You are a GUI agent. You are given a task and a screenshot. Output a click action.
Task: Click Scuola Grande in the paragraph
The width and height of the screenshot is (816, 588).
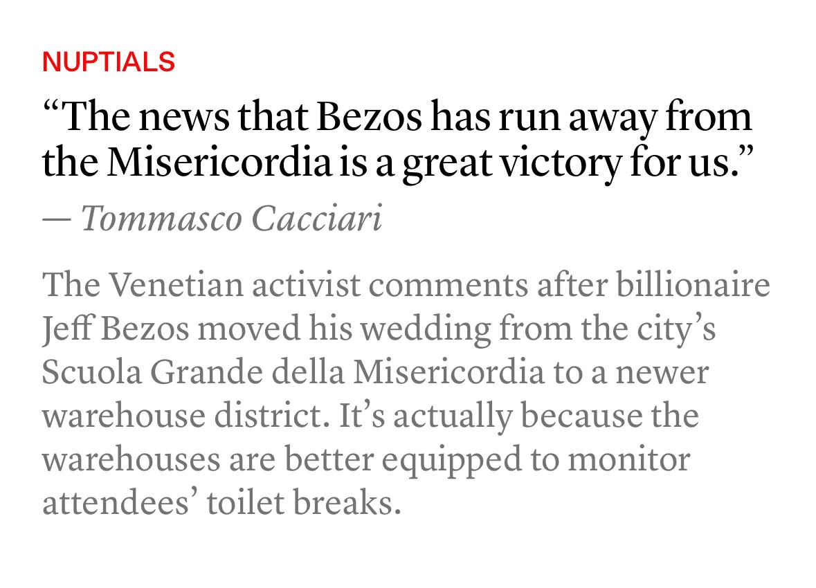[152, 373]
